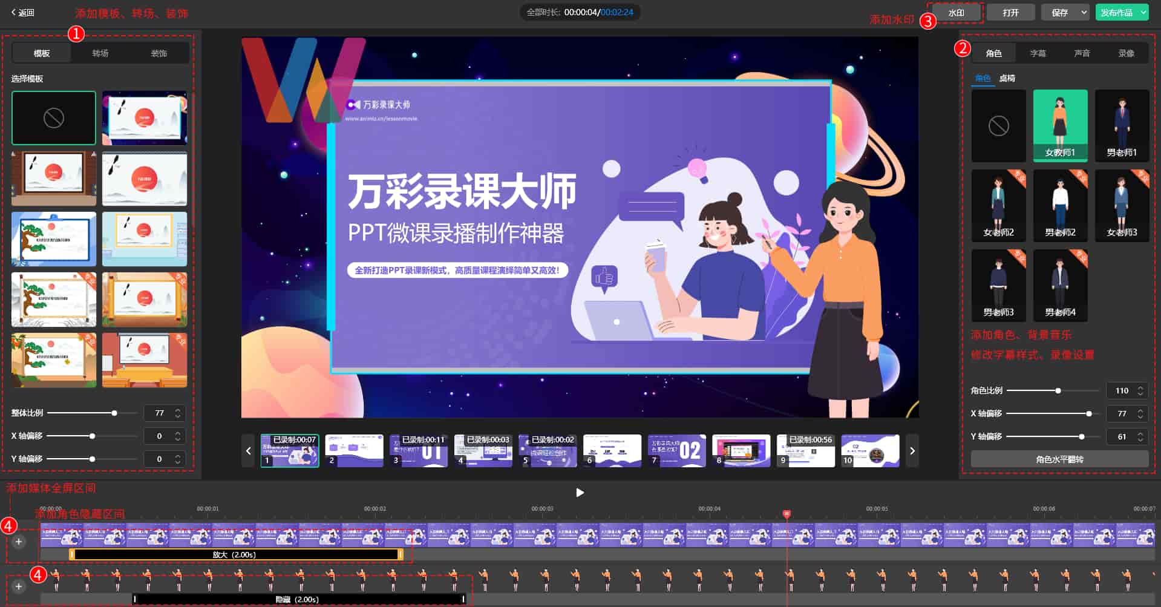Select slide thumbnail 2
Viewport: 1161px width, 607px height.
tap(354, 451)
